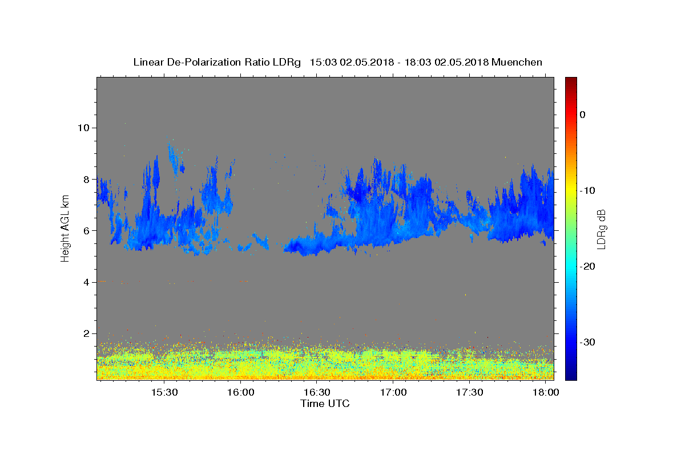Click the date range '15:03 02.05.2018 - 18:03 02.05.2018'
685x456 pixels.
(x=399, y=62)
